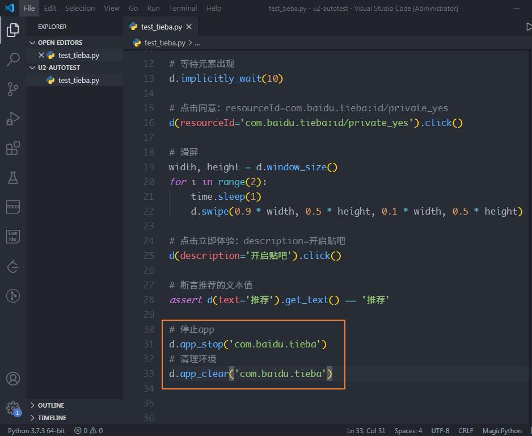532x436 pixels.
Task: Click the breadcrumb ellipsis symbol path
Action: 197,43
